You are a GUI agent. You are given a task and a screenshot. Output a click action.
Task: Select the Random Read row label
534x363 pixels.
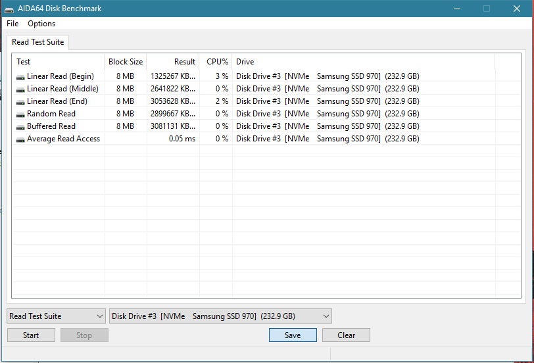pos(51,114)
